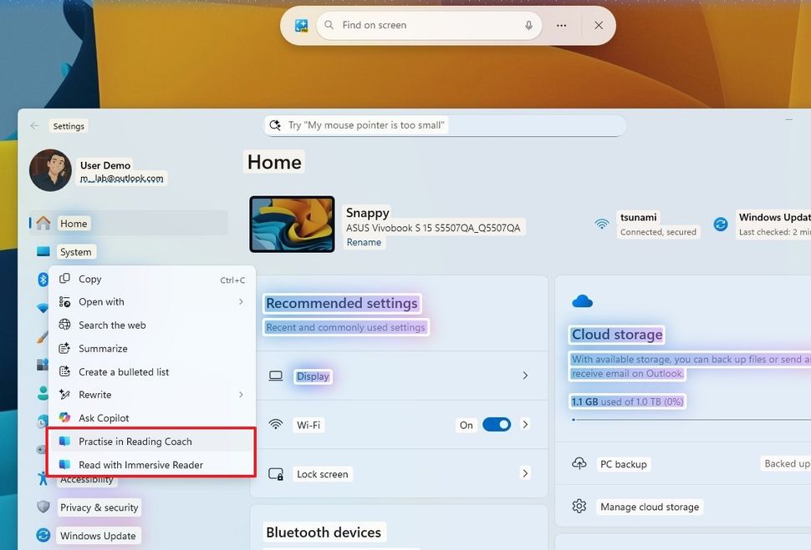Screen dimensions: 811x550
Task: Select Read with Immersive Reader
Action: (140, 465)
